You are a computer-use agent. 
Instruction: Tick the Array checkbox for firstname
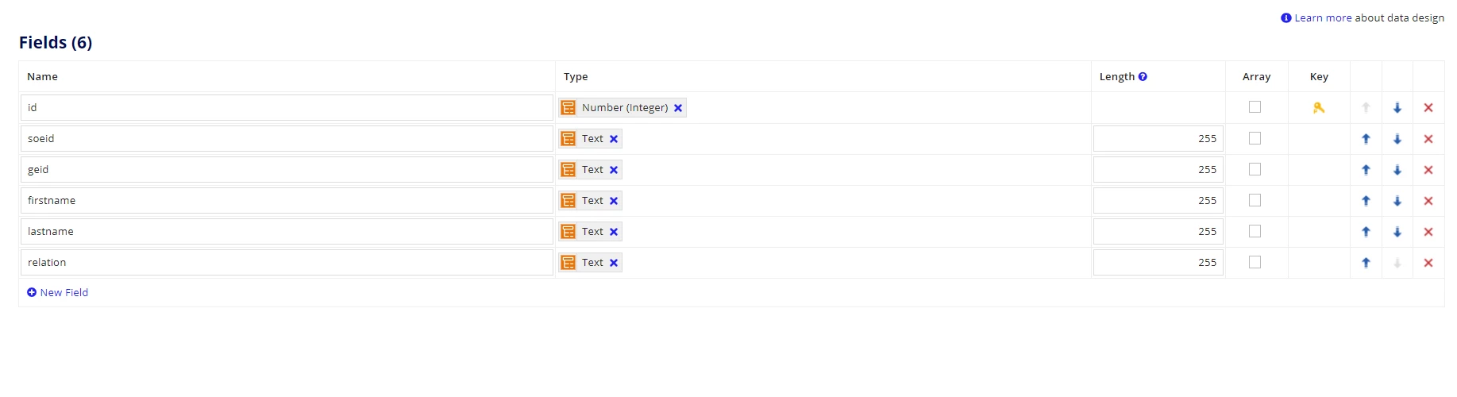coord(1255,200)
